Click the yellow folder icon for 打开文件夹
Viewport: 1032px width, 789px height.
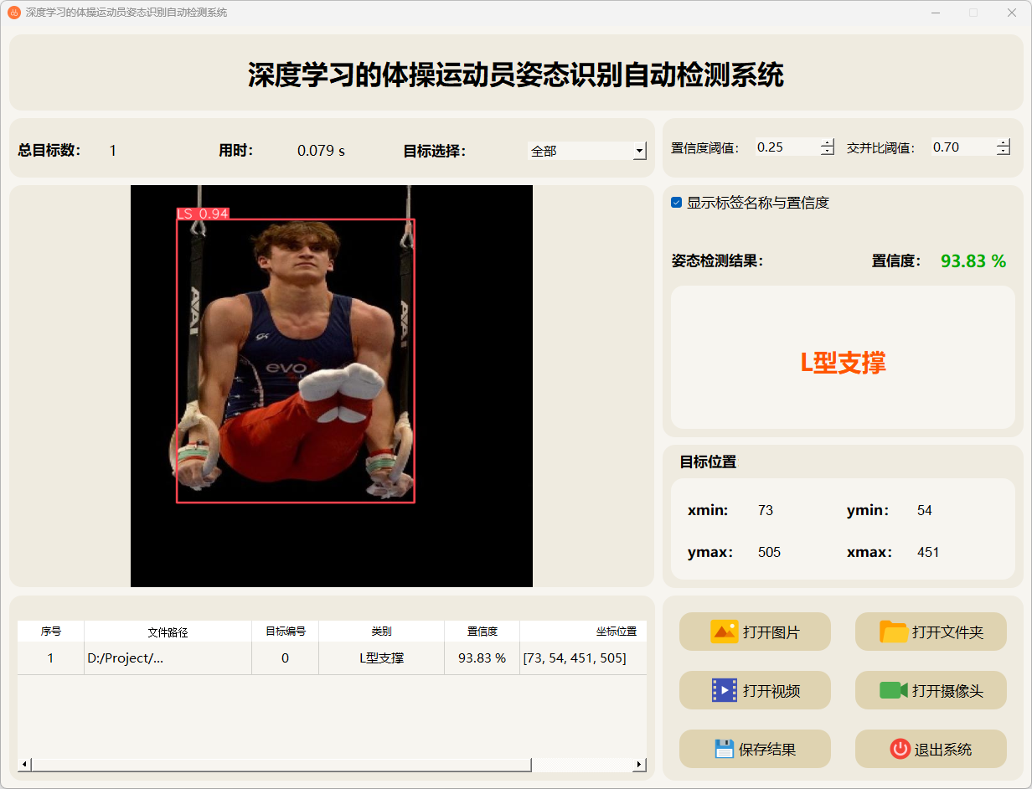[894, 632]
